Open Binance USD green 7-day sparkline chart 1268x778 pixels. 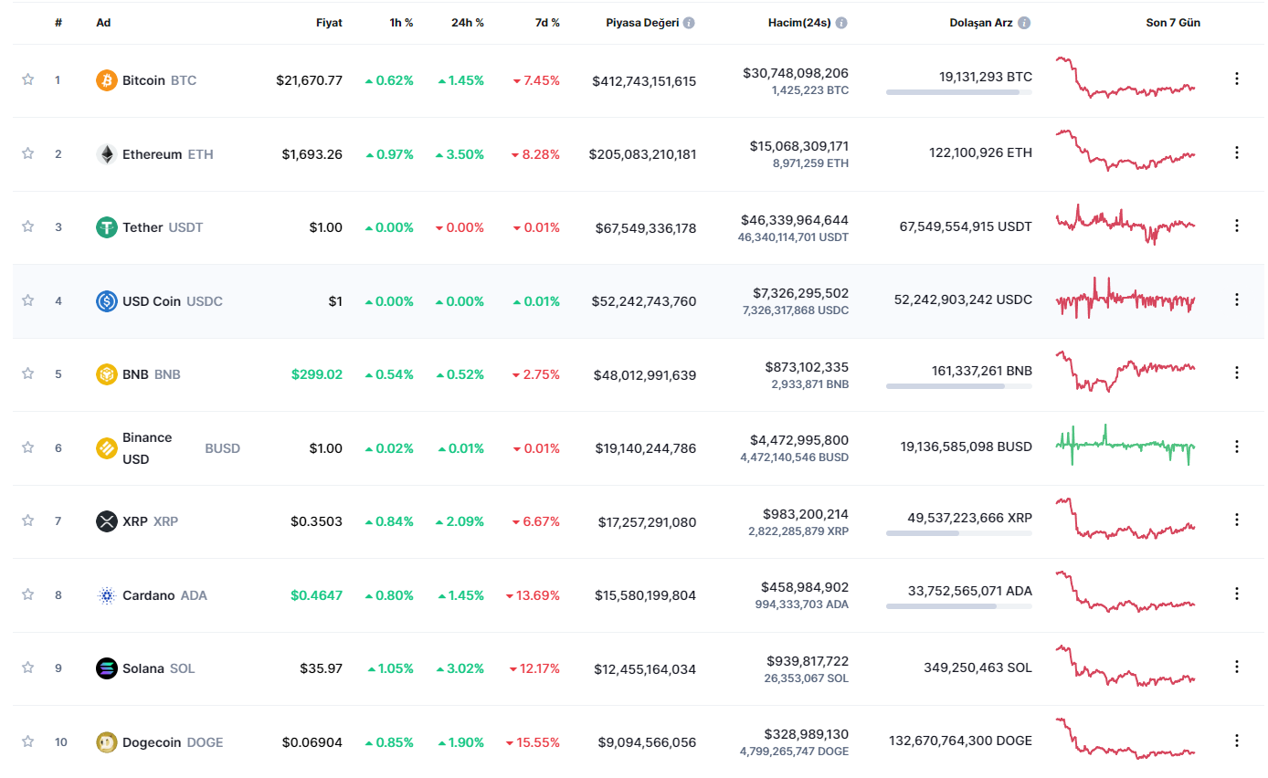1125,446
